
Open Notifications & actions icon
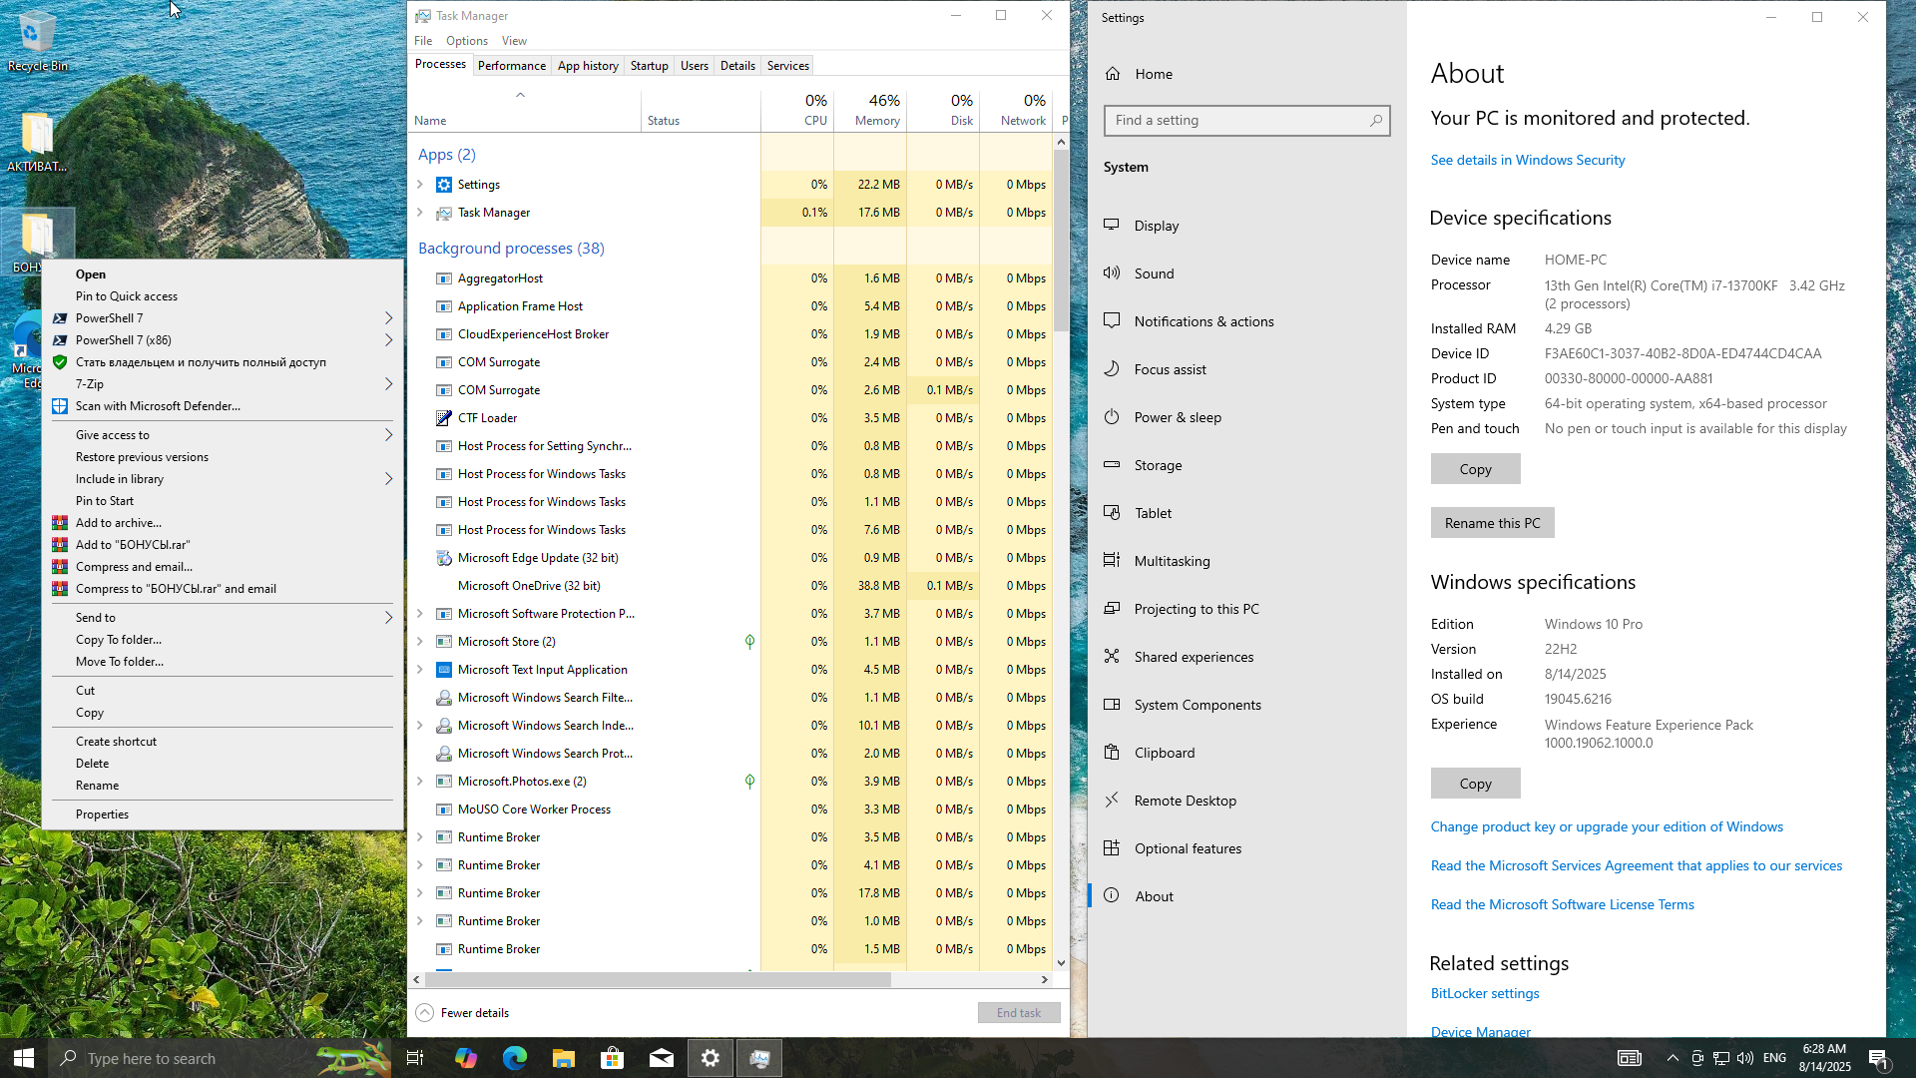[x=1112, y=321]
